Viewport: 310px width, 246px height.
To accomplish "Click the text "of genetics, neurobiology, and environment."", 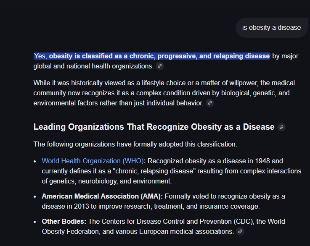I will pyautogui.click(x=107, y=181).
